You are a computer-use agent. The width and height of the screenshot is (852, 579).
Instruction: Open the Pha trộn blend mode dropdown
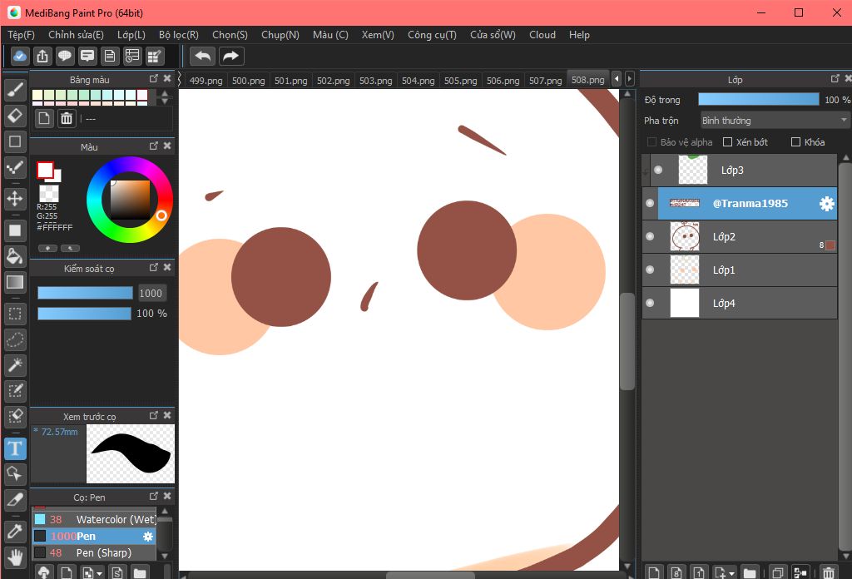click(775, 121)
